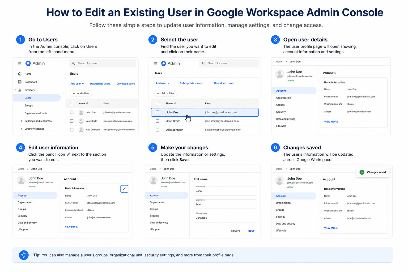The height and width of the screenshot is (272, 408).
Task: Click the Admin logo in the Select the user screenshot
Action: click(164, 63)
